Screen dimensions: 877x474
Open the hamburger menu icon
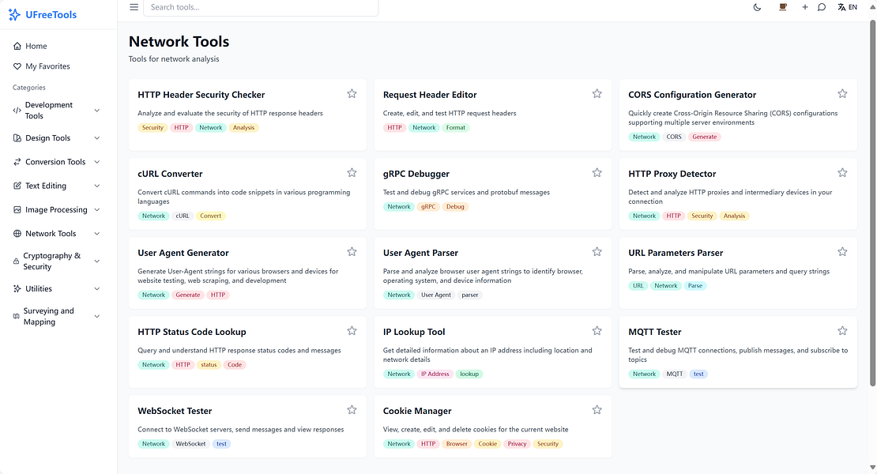(x=134, y=6)
